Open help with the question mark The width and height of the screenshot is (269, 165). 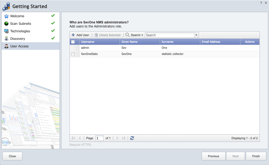tap(261, 3)
